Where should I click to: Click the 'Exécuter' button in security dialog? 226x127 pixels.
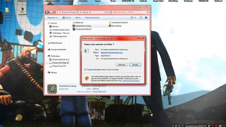(121, 65)
